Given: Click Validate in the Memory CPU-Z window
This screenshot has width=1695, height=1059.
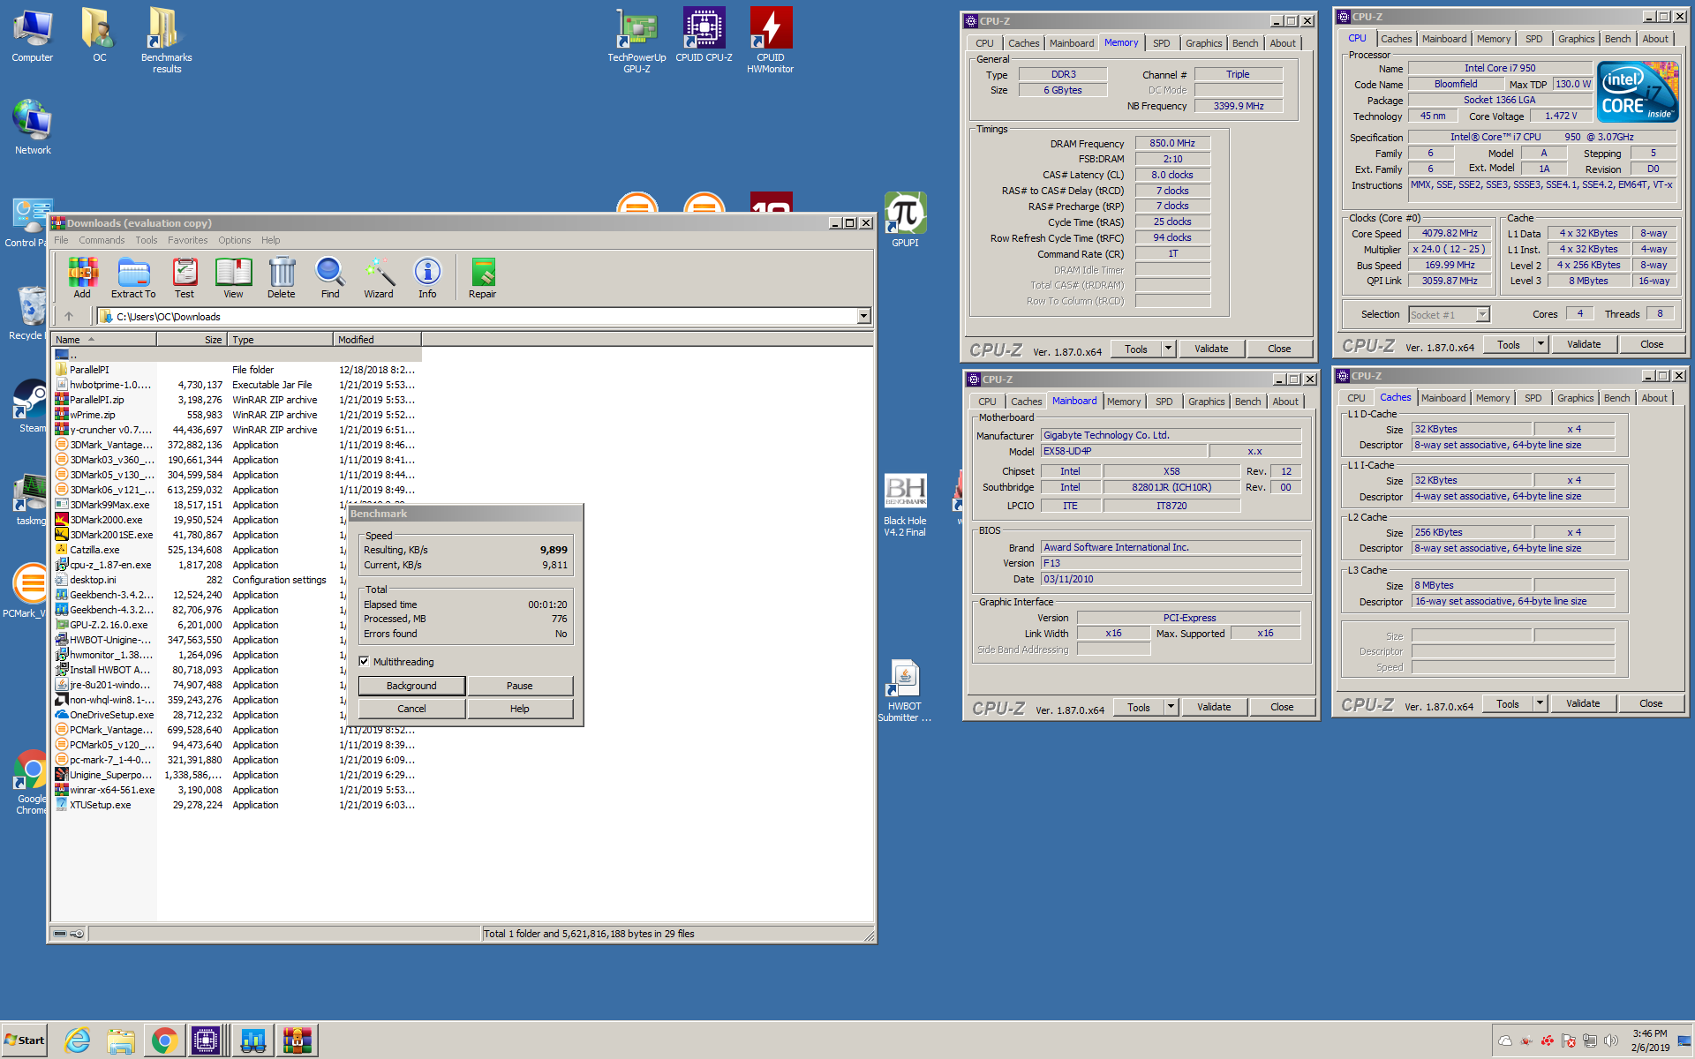Looking at the screenshot, I should click(x=1211, y=349).
